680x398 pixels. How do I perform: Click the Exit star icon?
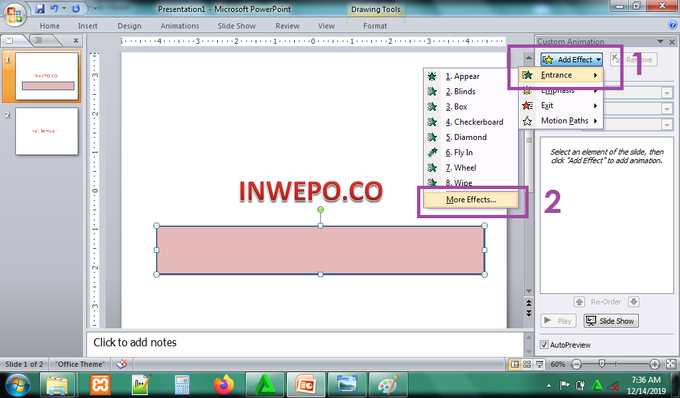coord(527,105)
